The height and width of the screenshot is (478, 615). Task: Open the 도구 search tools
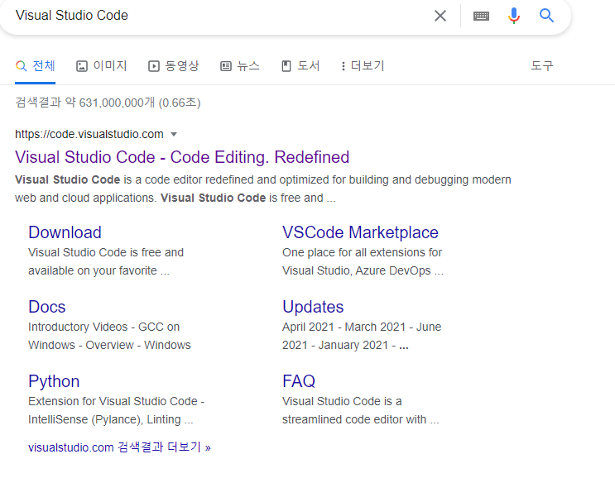point(542,65)
